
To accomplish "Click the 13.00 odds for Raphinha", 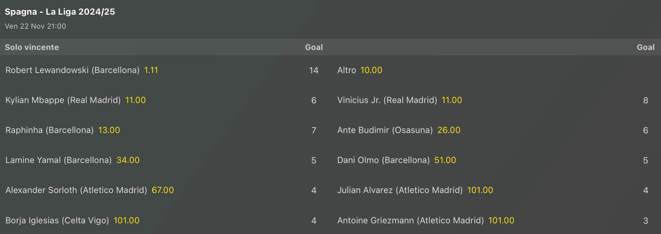I will click(x=109, y=130).
